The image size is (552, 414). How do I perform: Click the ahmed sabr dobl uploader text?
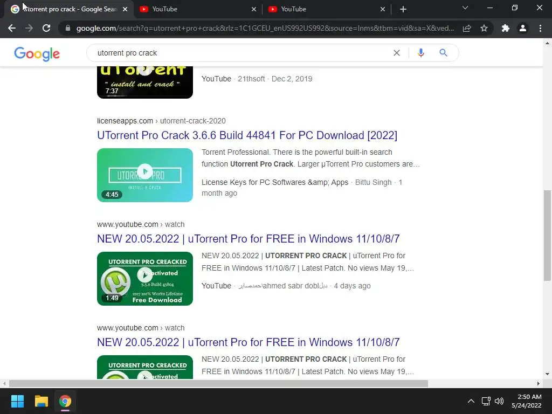[x=282, y=286]
